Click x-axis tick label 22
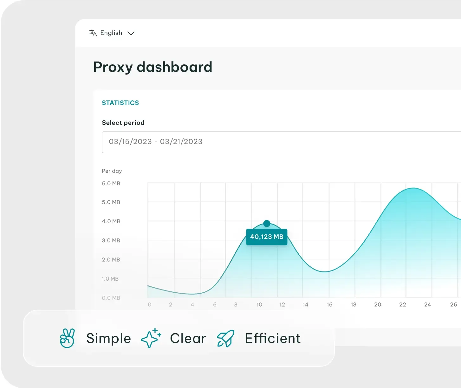This screenshot has width=461, height=388. pos(403,305)
